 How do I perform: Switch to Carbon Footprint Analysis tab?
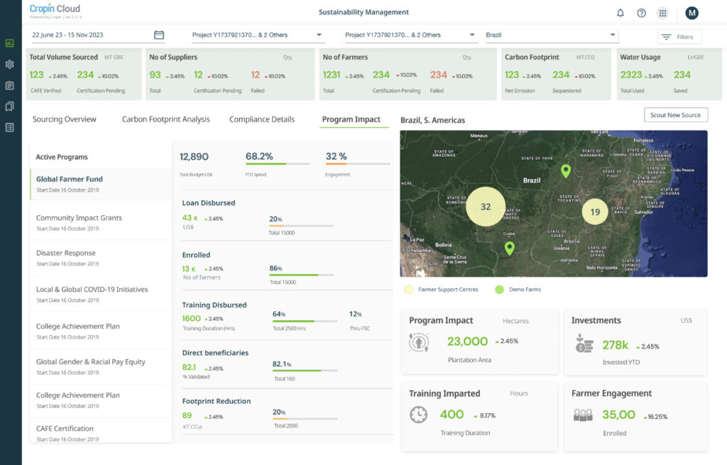(165, 119)
